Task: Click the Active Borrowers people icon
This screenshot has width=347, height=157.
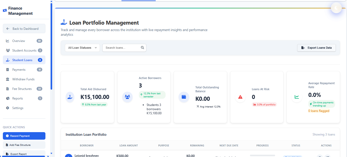Action: click(x=127, y=97)
